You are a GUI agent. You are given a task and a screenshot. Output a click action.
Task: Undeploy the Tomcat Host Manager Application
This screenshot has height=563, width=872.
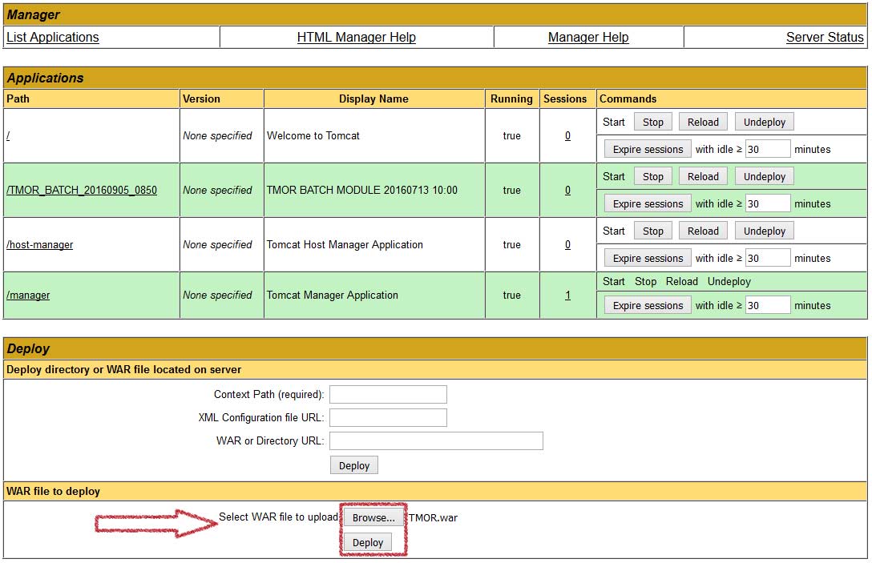(765, 231)
